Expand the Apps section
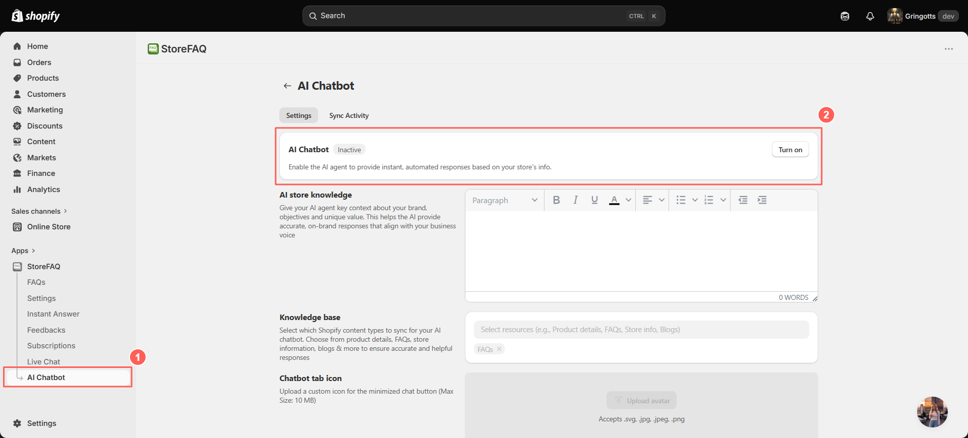 (x=23, y=251)
